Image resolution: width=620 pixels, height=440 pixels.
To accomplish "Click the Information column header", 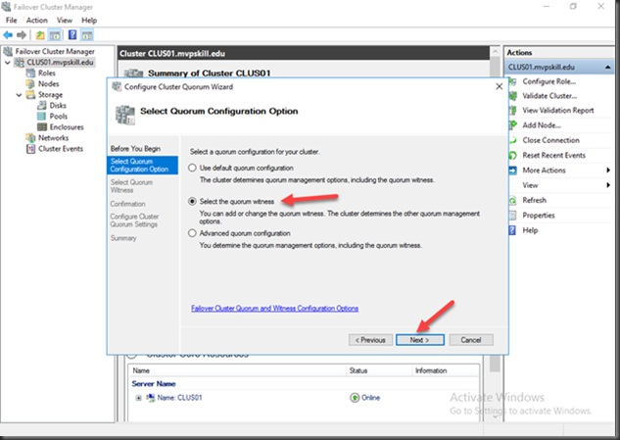I will click(x=431, y=370).
